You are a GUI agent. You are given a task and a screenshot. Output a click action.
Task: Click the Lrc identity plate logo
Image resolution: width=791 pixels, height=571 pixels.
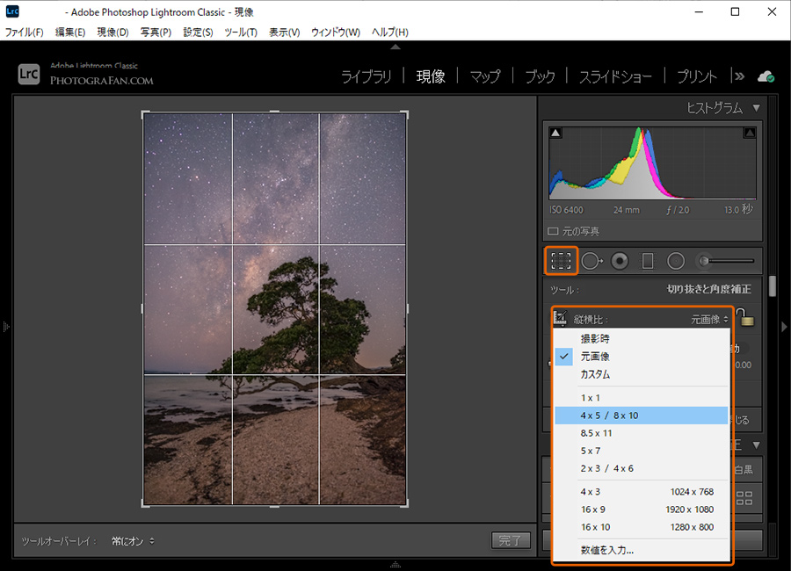(x=29, y=74)
